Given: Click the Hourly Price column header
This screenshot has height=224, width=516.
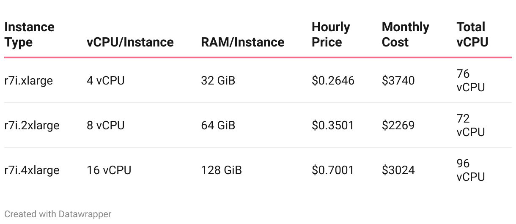Looking at the screenshot, I should click(331, 35).
